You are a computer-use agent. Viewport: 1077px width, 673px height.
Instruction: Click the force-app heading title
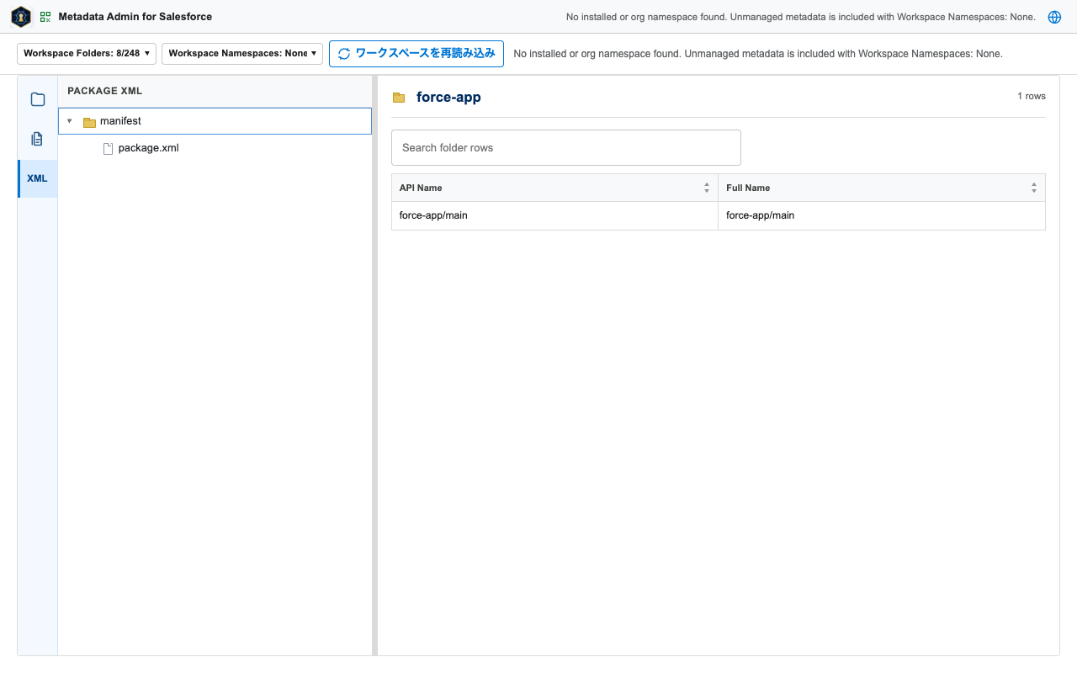coord(448,97)
